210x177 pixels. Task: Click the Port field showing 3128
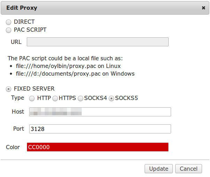100,129
